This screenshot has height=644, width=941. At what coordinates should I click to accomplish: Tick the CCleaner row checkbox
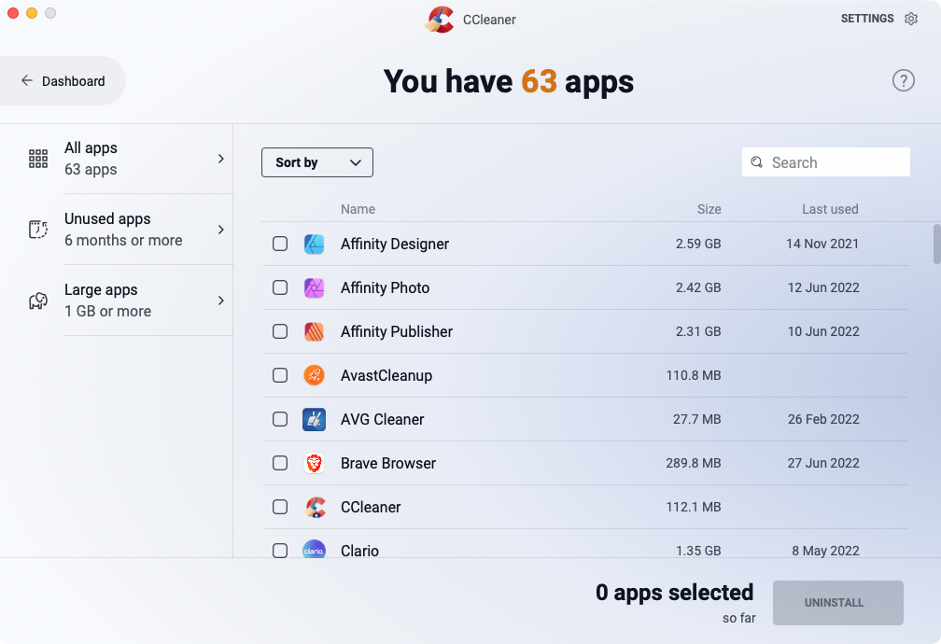(x=280, y=507)
